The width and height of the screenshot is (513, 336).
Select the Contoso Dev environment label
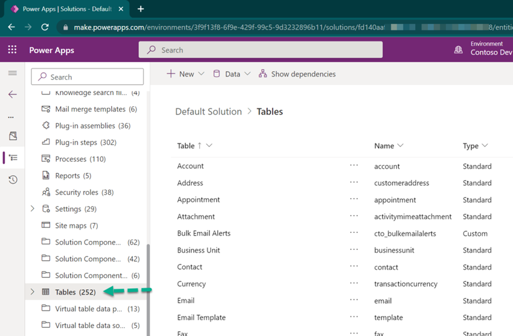(491, 52)
